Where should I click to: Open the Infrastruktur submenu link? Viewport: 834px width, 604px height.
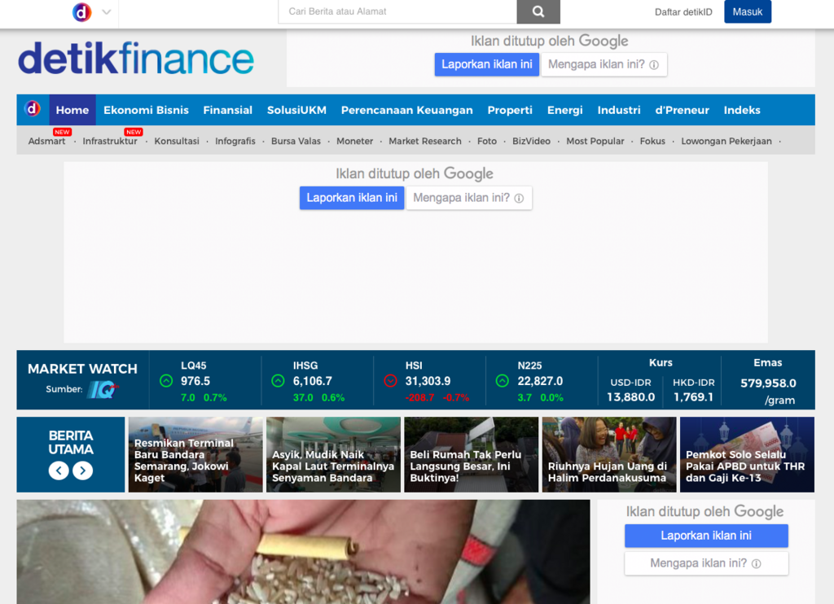click(x=110, y=141)
